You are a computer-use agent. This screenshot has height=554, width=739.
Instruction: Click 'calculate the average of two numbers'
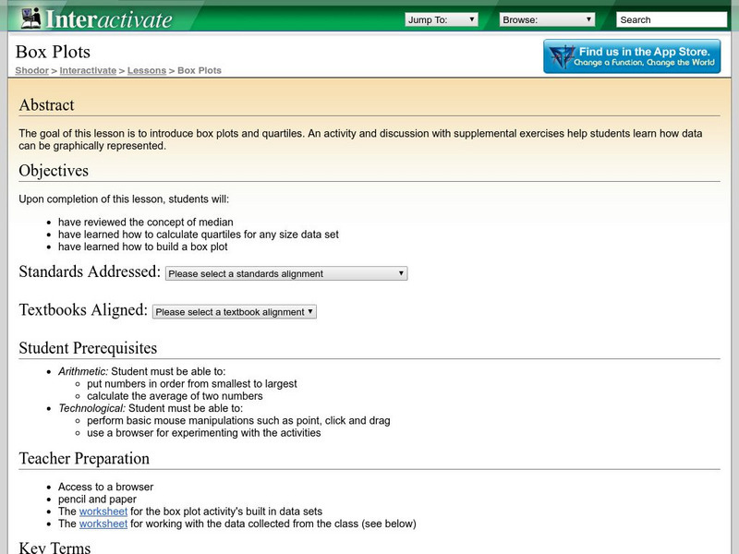click(x=175, y=396)
